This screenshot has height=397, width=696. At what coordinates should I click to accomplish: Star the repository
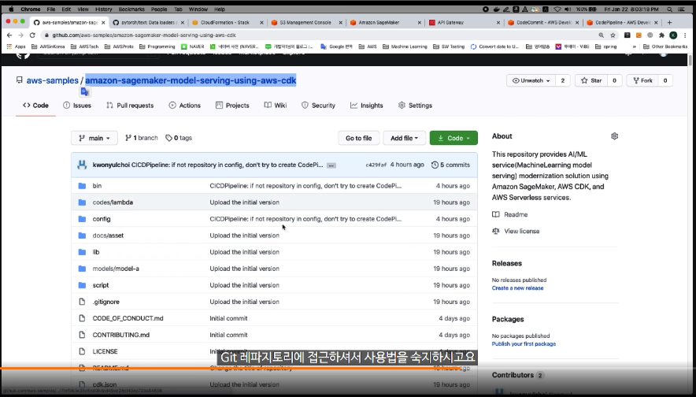click(x=591, y=80)
